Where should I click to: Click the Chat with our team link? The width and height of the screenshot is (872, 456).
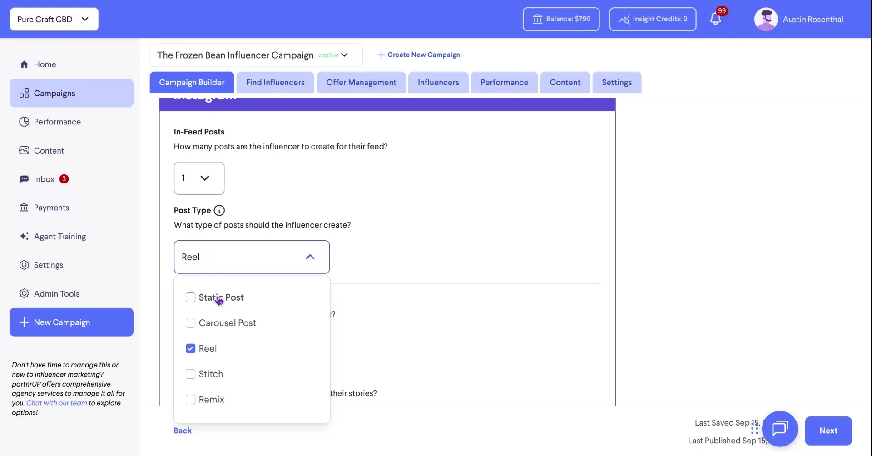[56, 403]
